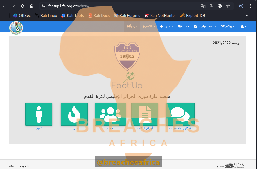Click the منصة إدارة دوري الجزائر heading

tap(127, 96)
